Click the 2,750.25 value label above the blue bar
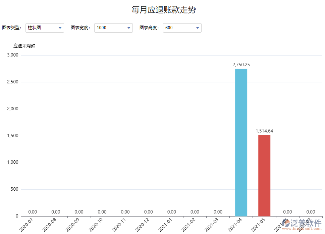325x234 pixels. coord(241,65)
